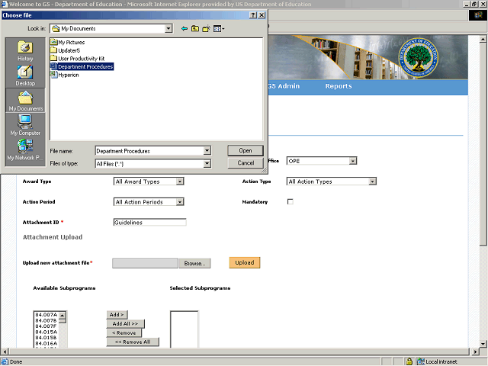Select the Hyperion file

[x=65, y=75]
